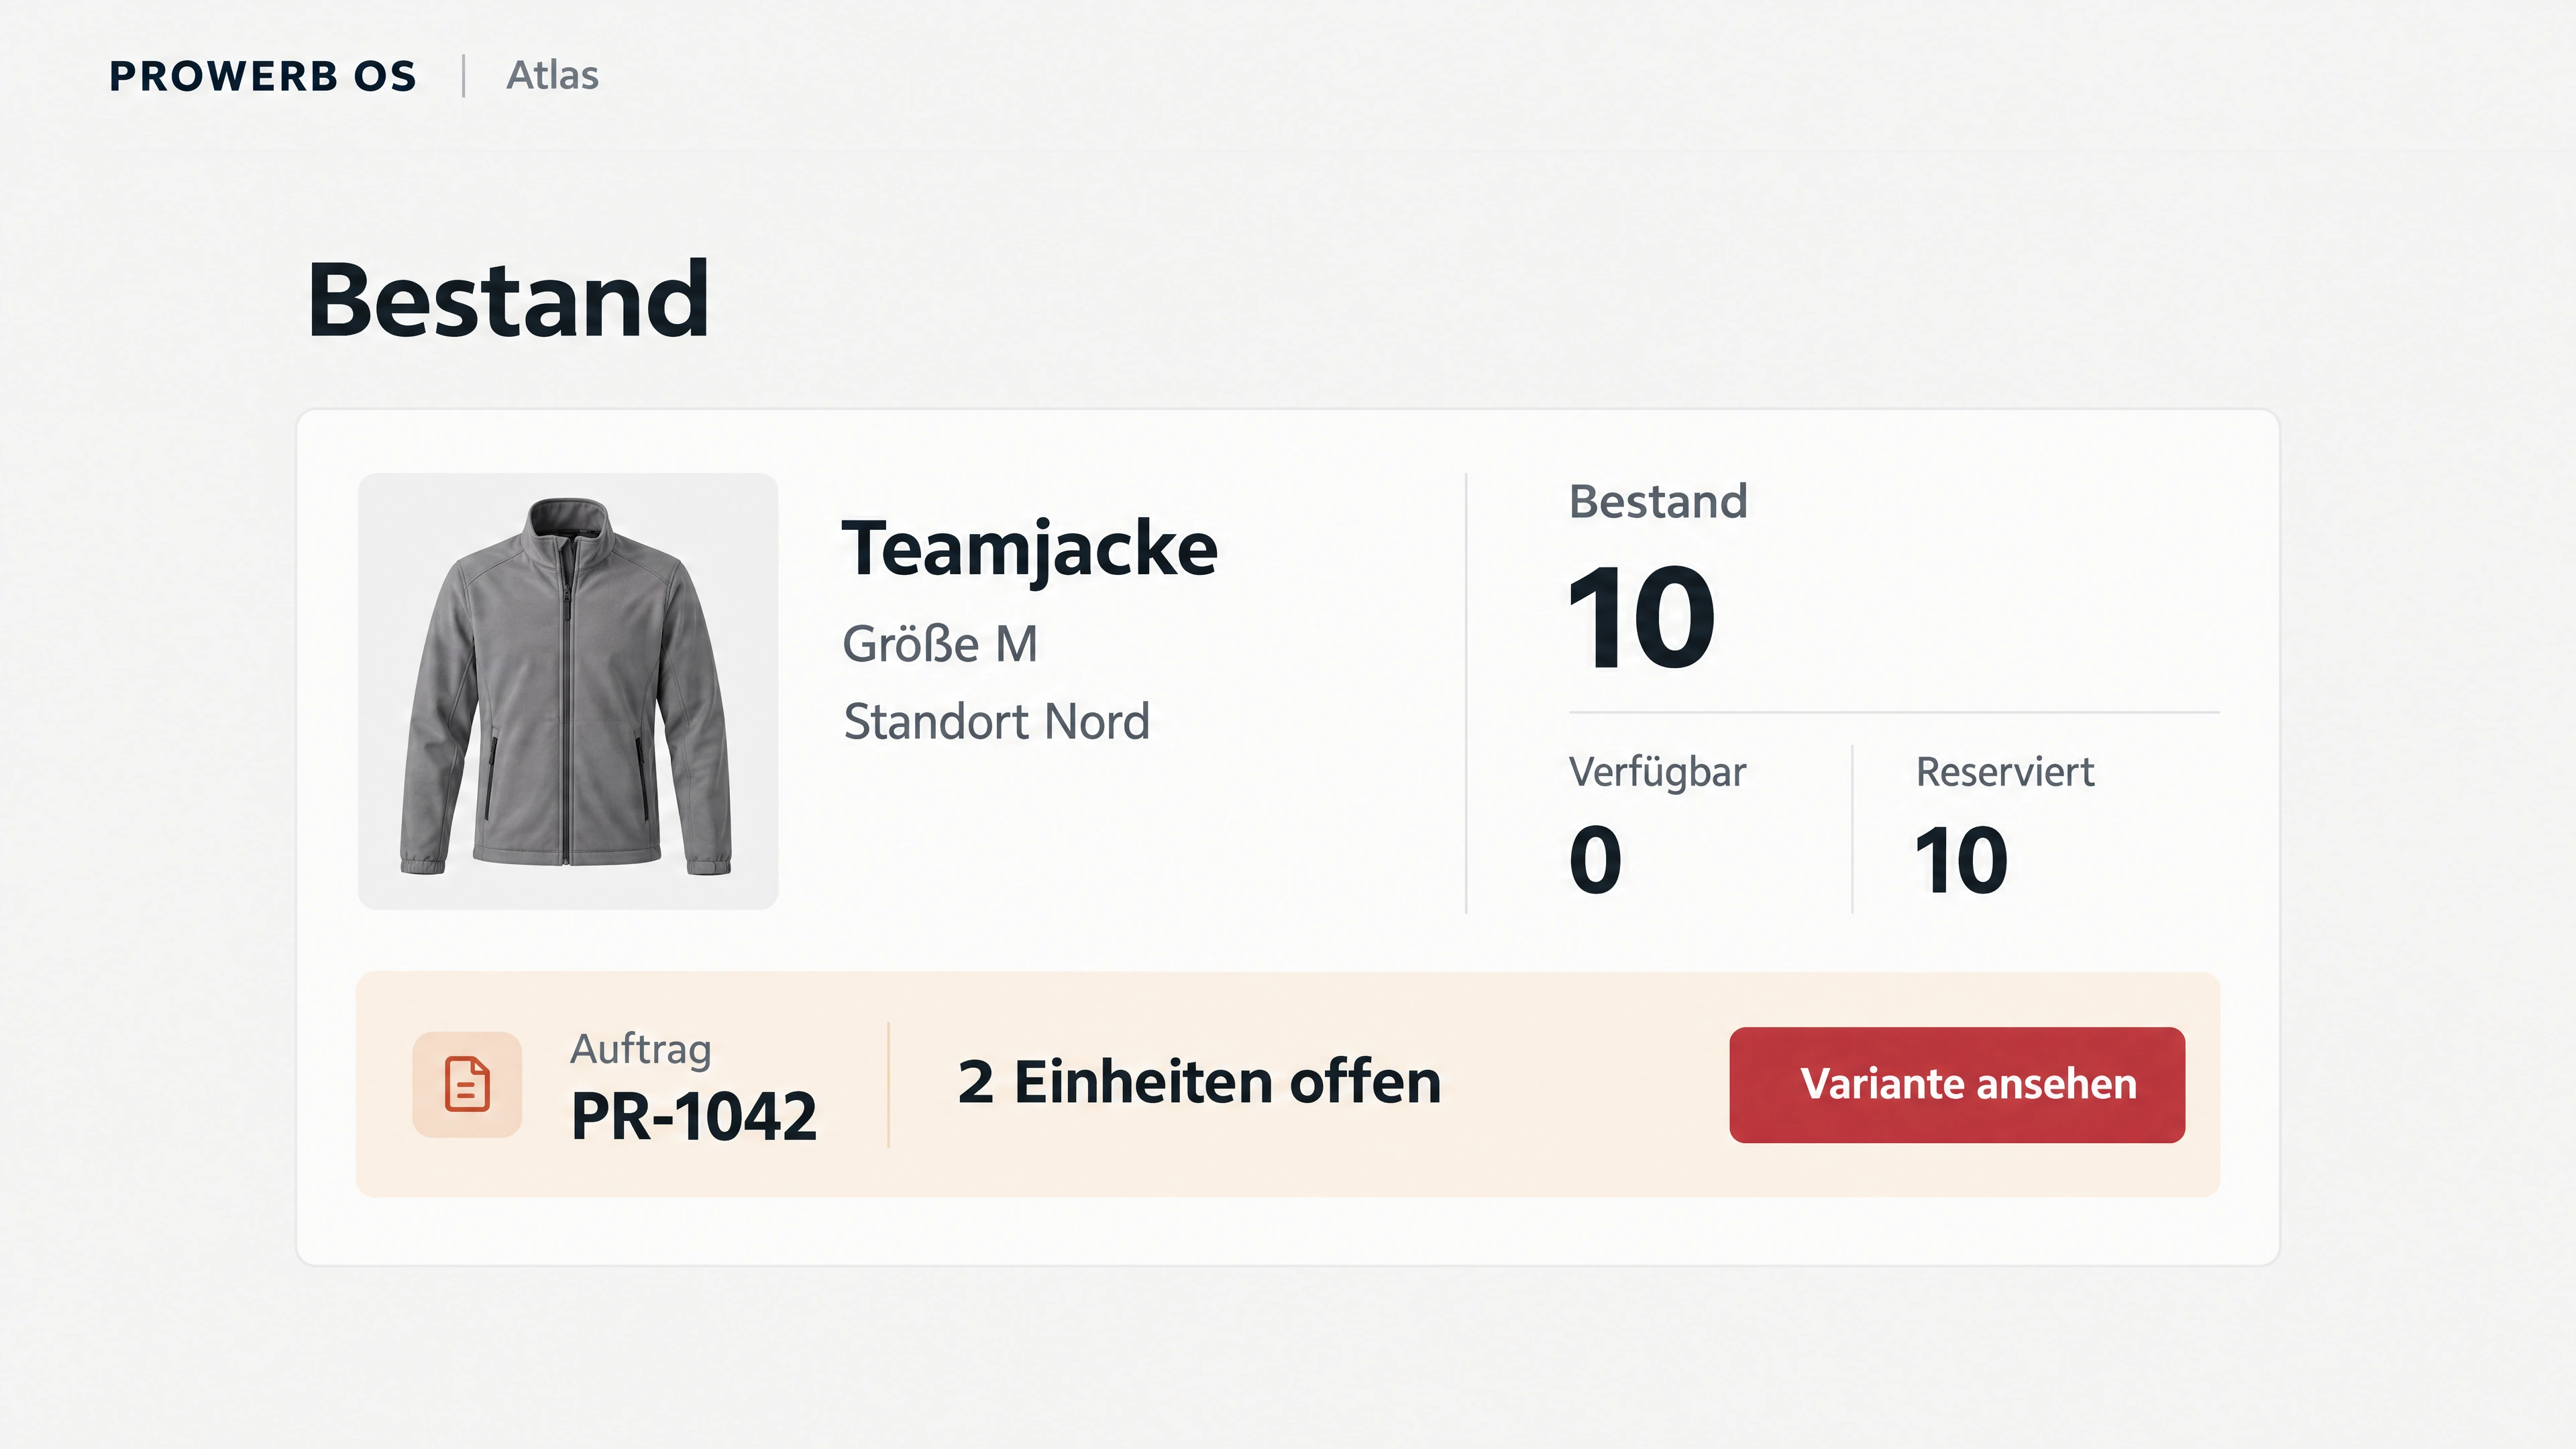Image resolution: width=2576 pixels, height=1449 pixels.
Task: Click the orange order notification banner
Action: (1288, 1084)
